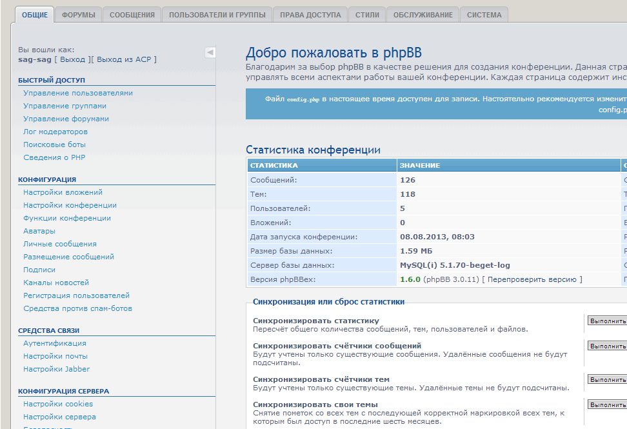Click Выход из ACP link
This screenshot has width=627, height=429.
(124, 59)
